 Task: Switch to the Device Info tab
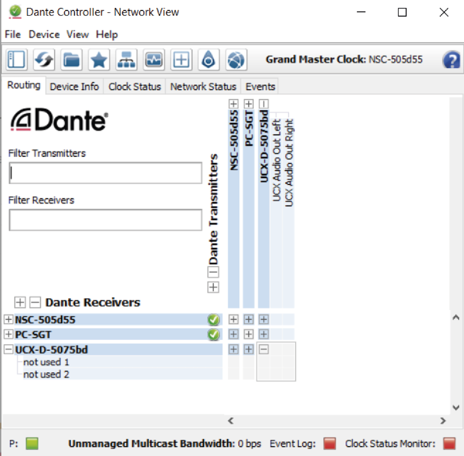click(74, 86)
